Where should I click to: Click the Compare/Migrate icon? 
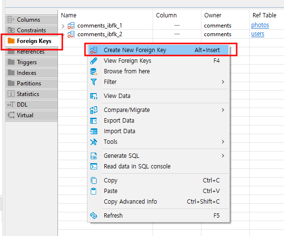pos(94,110)
